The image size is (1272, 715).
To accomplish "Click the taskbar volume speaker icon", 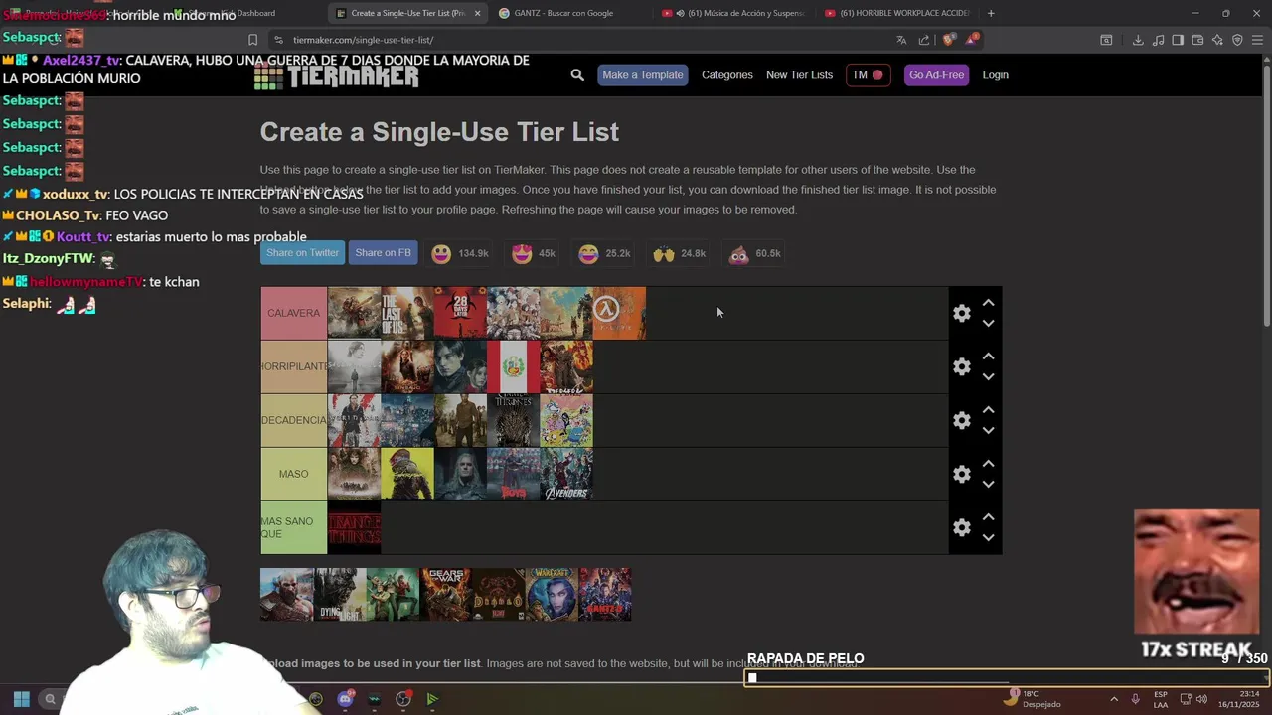I will click(1201, 699).
